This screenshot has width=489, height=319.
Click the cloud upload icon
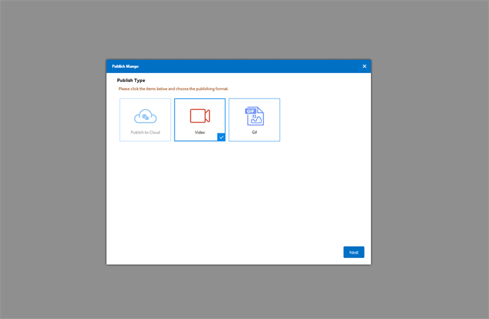(x=145, y=116)
